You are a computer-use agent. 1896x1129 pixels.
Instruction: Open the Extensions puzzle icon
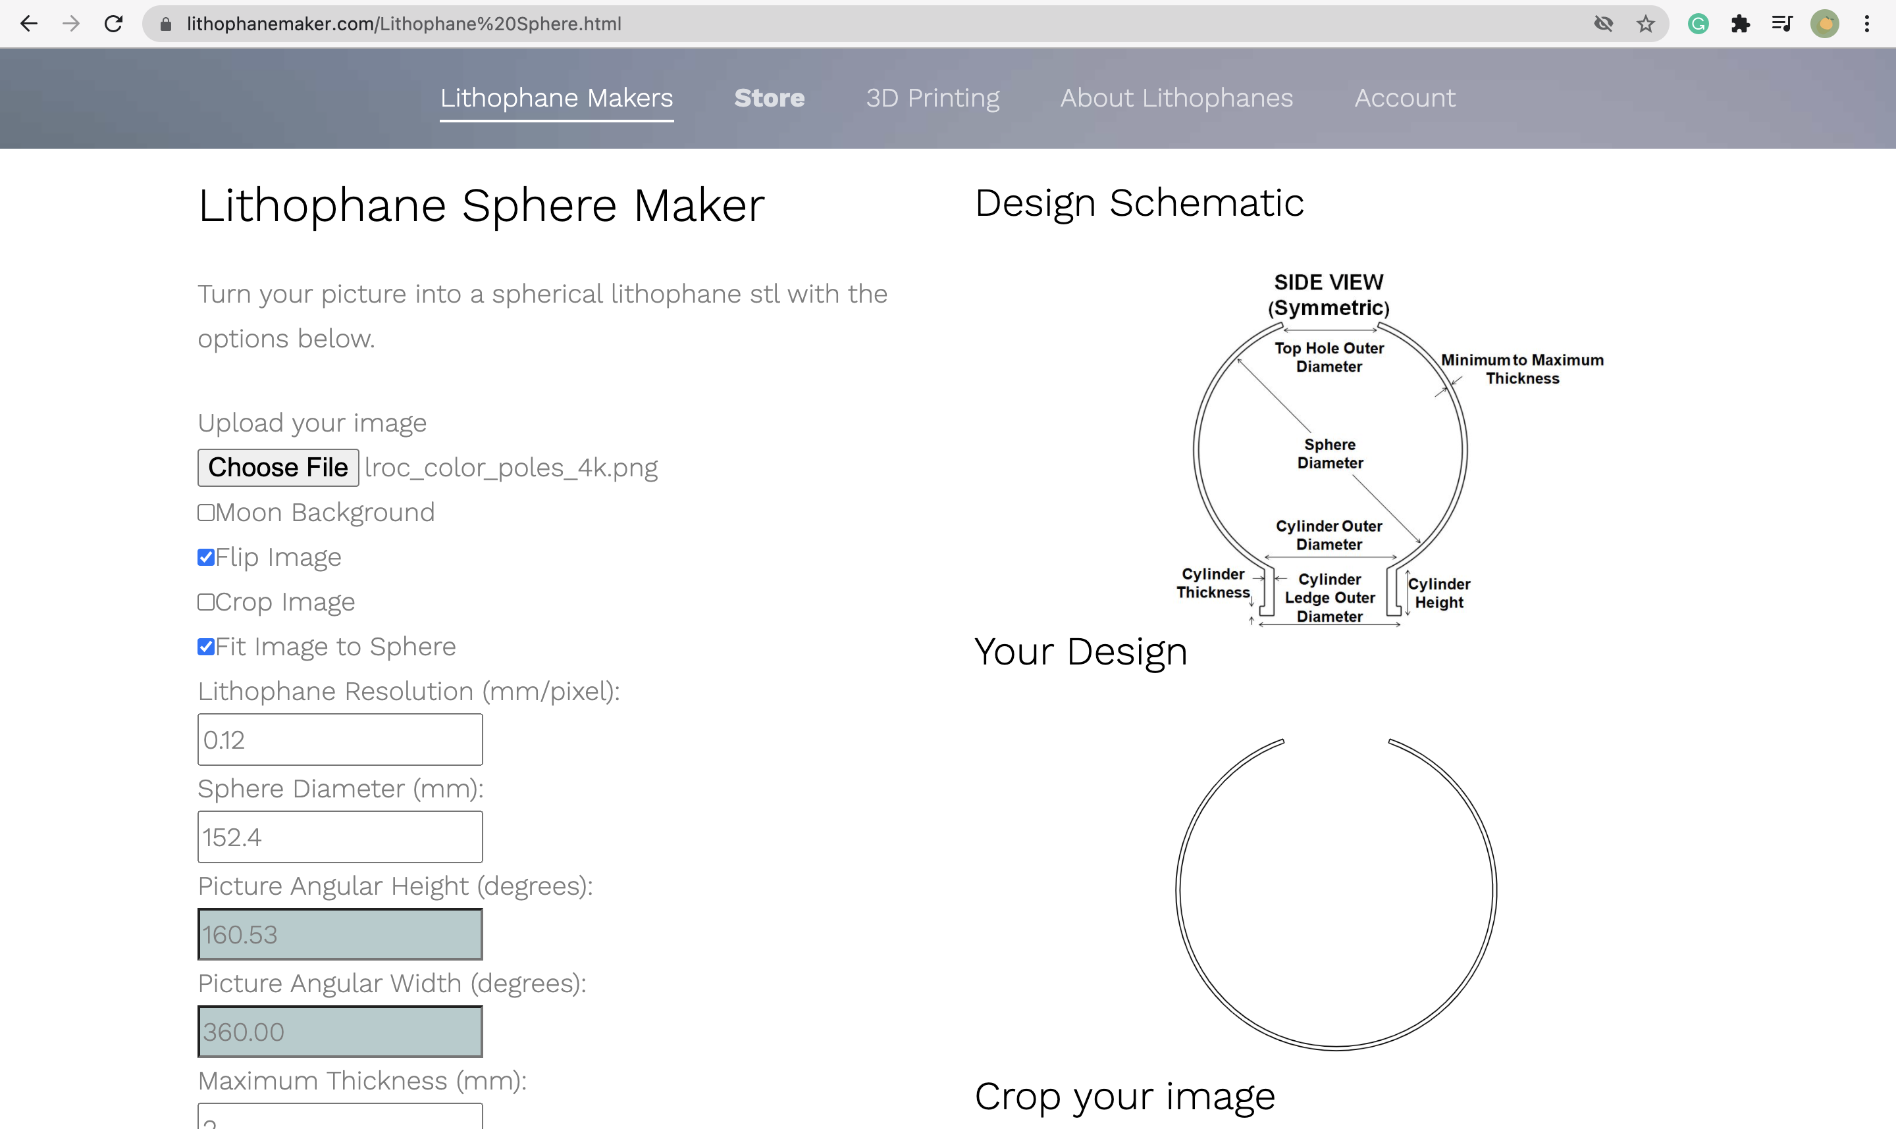pyautogui.click(x=1740, y=24)
